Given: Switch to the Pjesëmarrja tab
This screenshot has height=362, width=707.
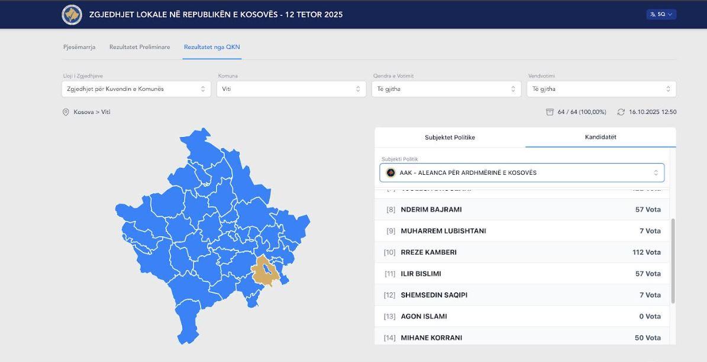Looking at the screenshot, I should coord(79,47).
